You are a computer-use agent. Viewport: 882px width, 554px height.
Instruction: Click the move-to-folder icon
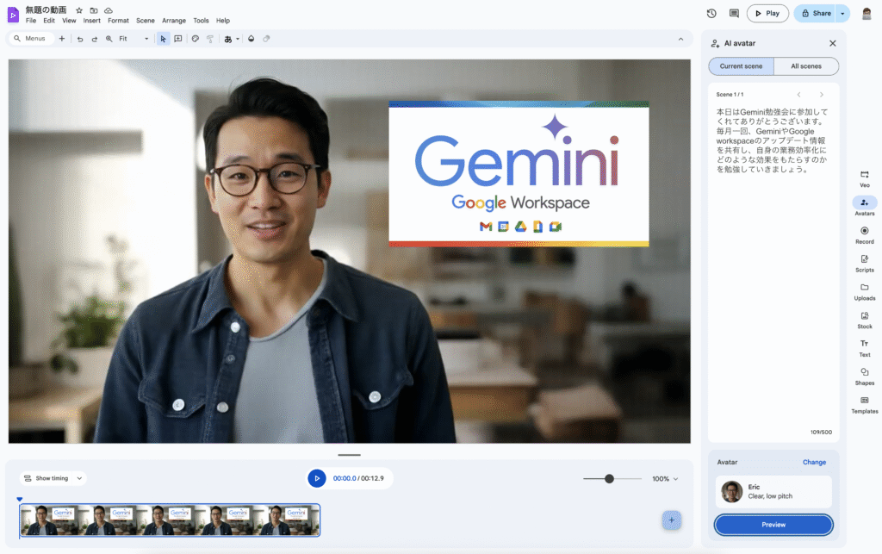click(x=94, y=10)
